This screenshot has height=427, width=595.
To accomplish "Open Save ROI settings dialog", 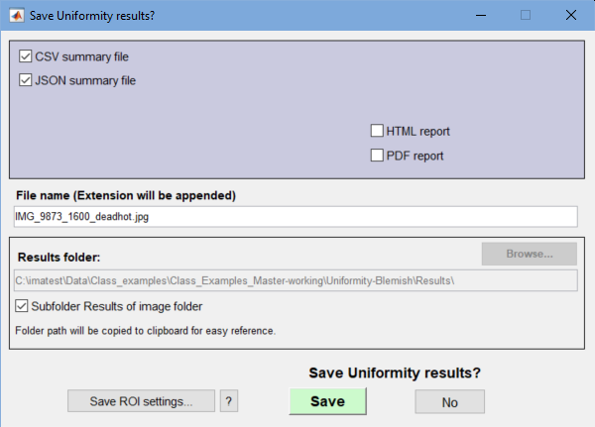I will pos(141,401).
